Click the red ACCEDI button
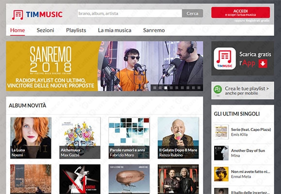Screen dimensions: 281x194 tap(240, 13)
